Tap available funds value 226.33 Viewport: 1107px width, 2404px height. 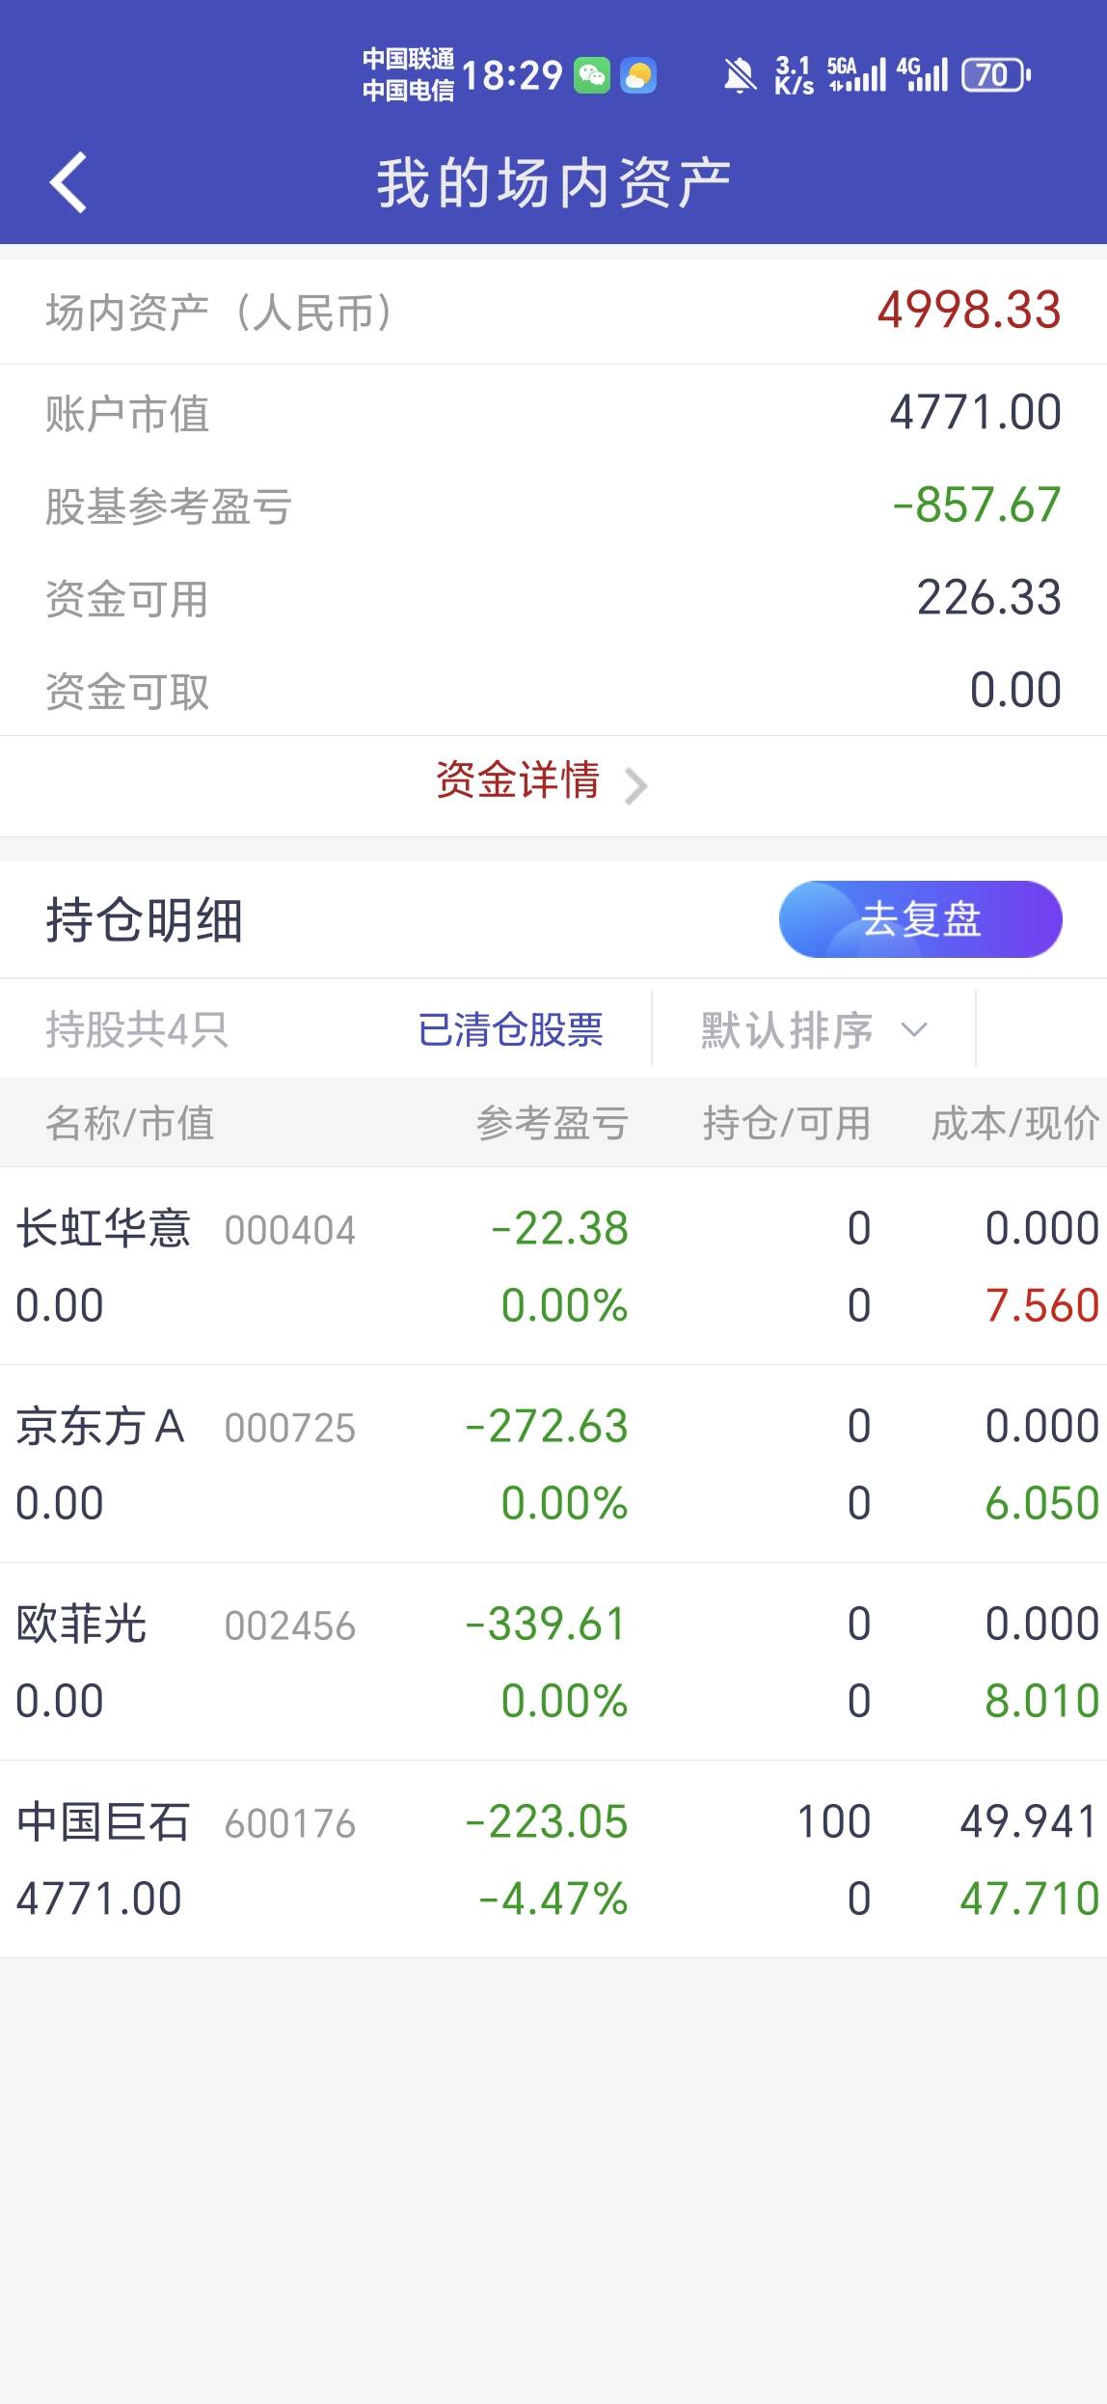(988, 597)
